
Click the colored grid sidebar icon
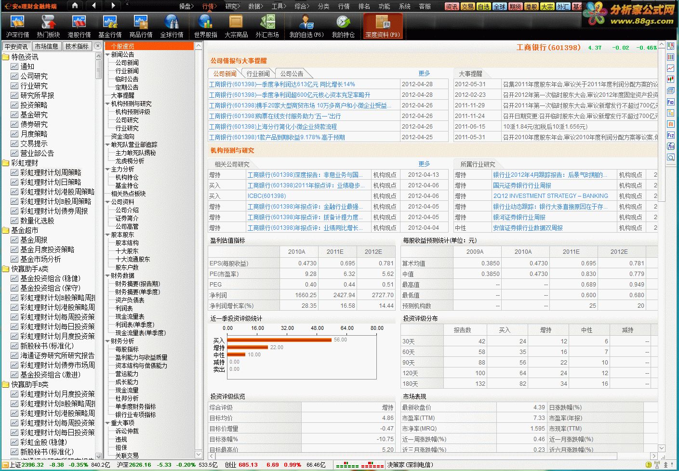670,57
